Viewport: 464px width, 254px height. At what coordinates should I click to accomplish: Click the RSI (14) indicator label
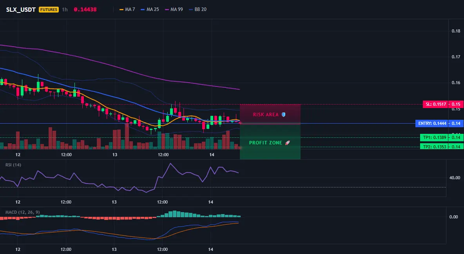pos(13,165)
